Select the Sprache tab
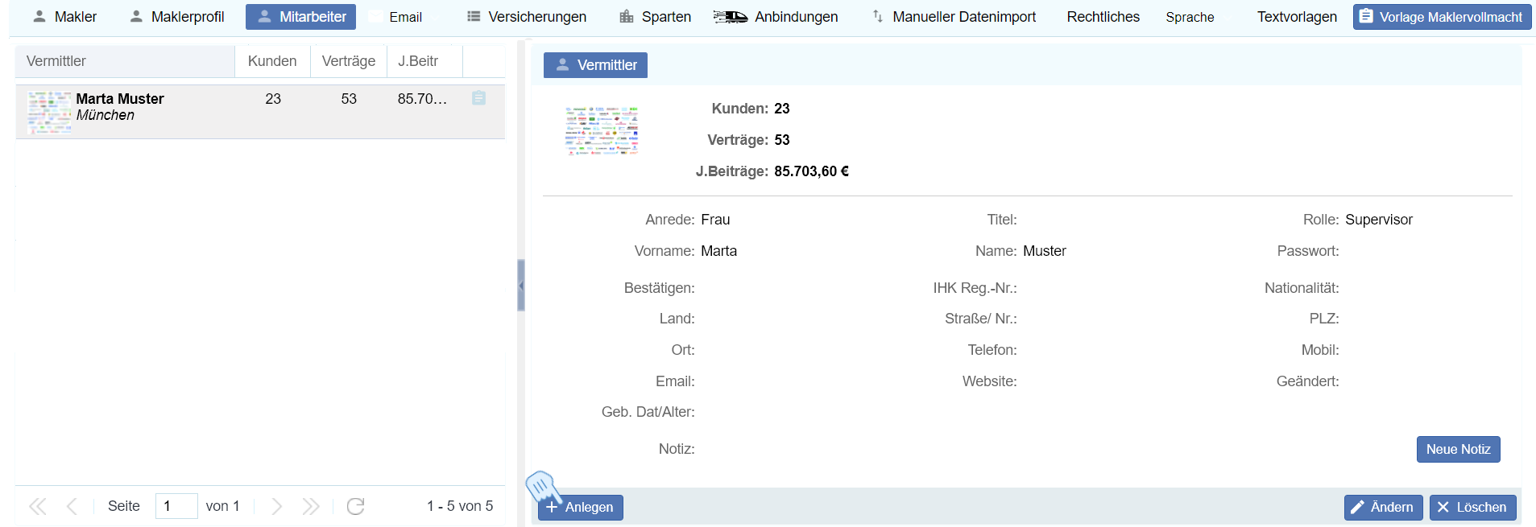 [x=1190, y=17]
